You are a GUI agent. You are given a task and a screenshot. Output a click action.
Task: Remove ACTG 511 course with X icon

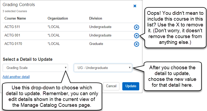136,27
